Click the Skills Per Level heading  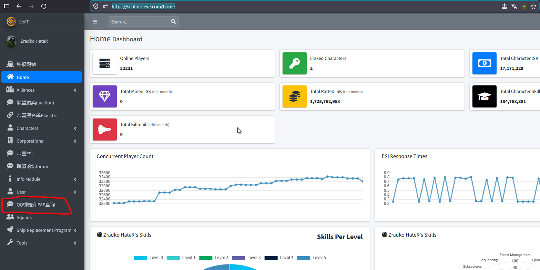[x=340, y=237]
